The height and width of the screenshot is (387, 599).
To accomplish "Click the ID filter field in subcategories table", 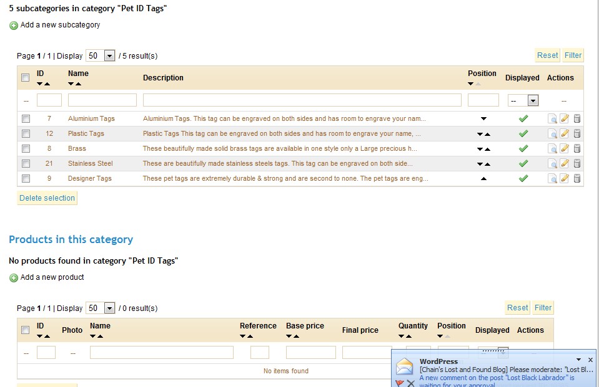I will (49, 100).
